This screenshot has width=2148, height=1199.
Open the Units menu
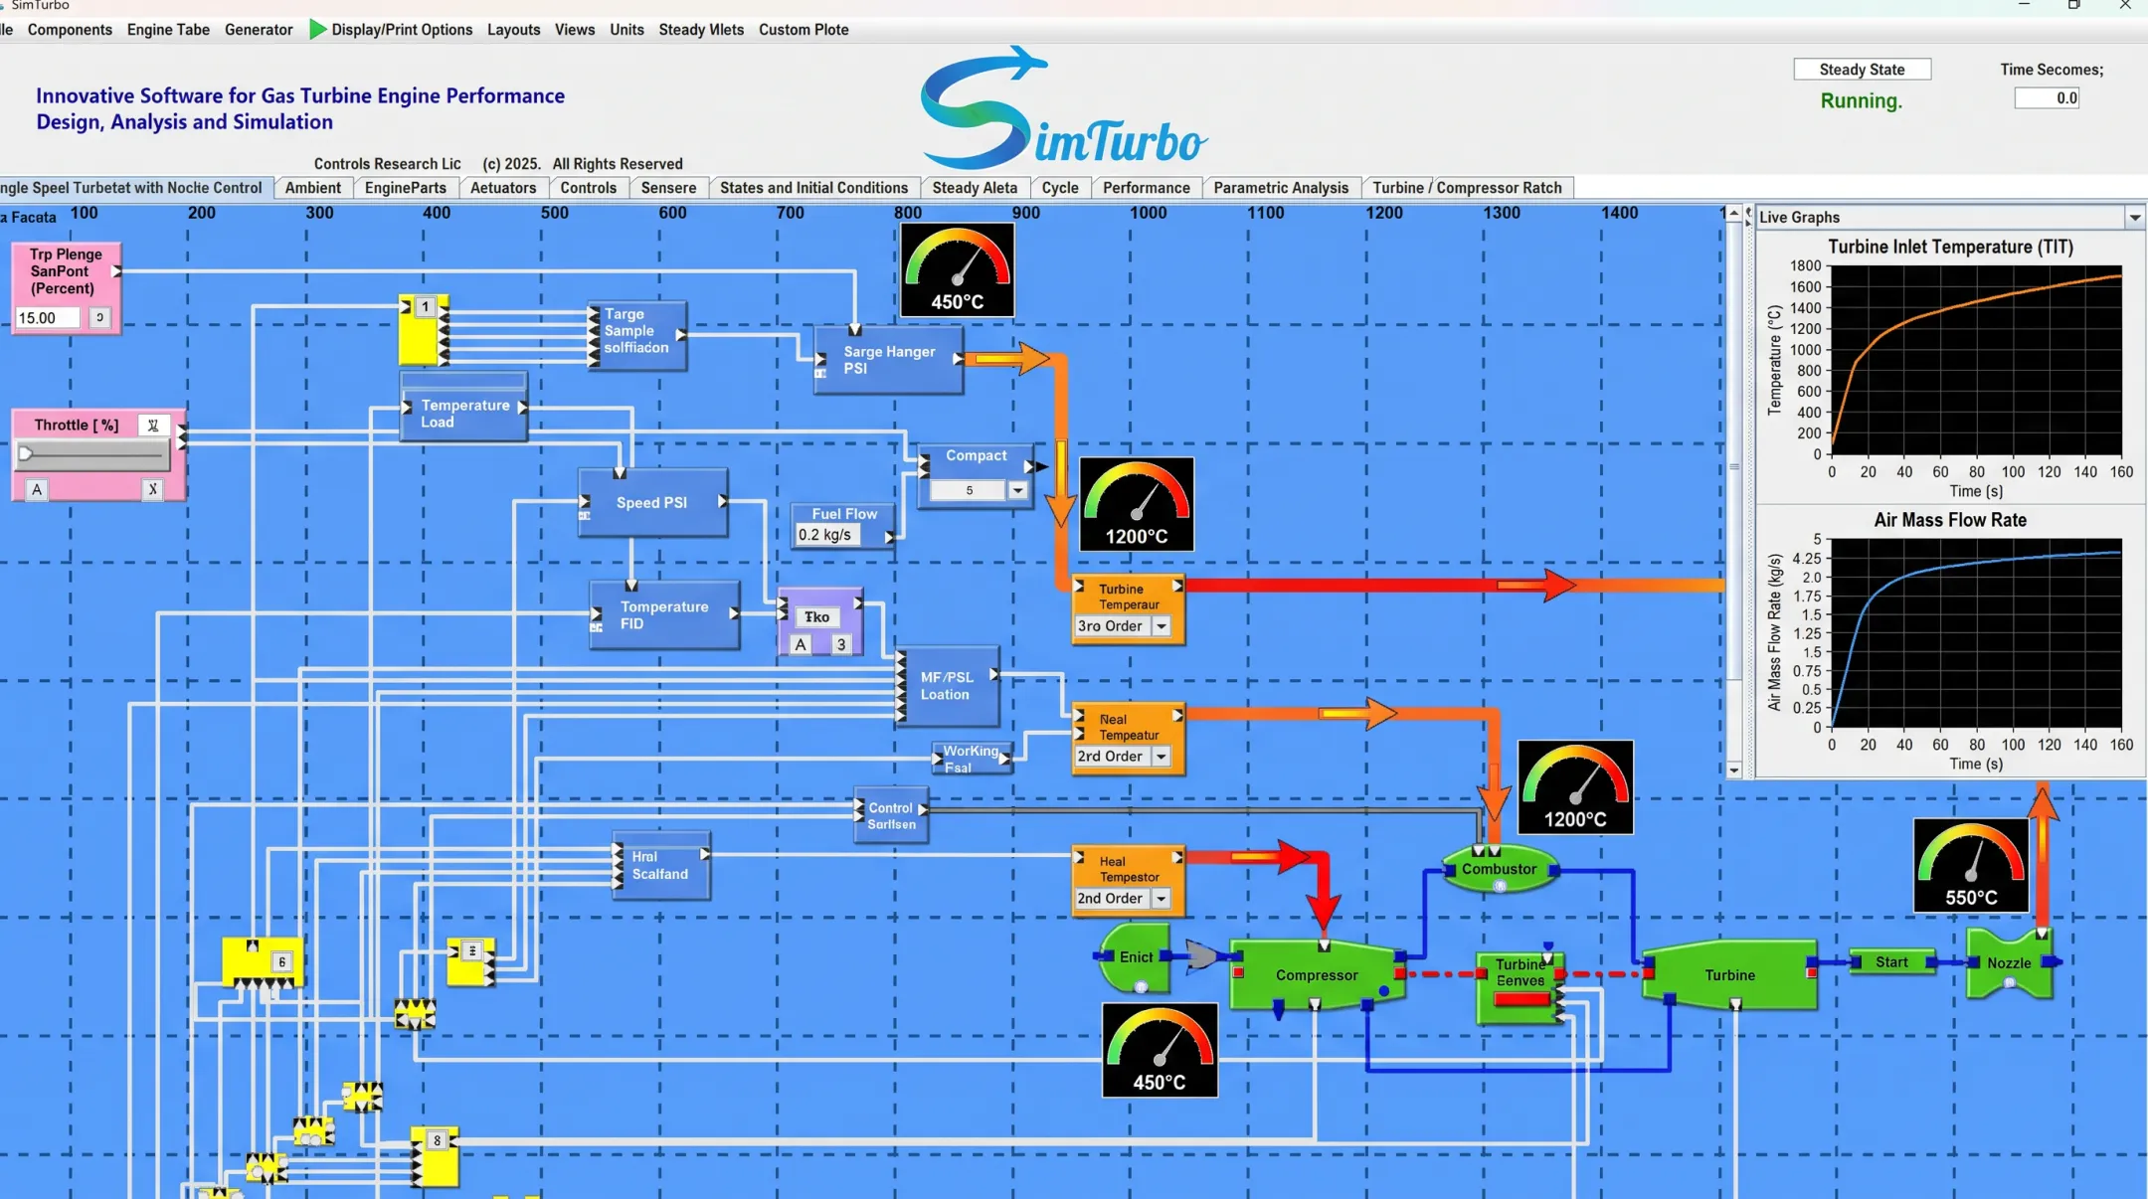click(x=626, y=30)
